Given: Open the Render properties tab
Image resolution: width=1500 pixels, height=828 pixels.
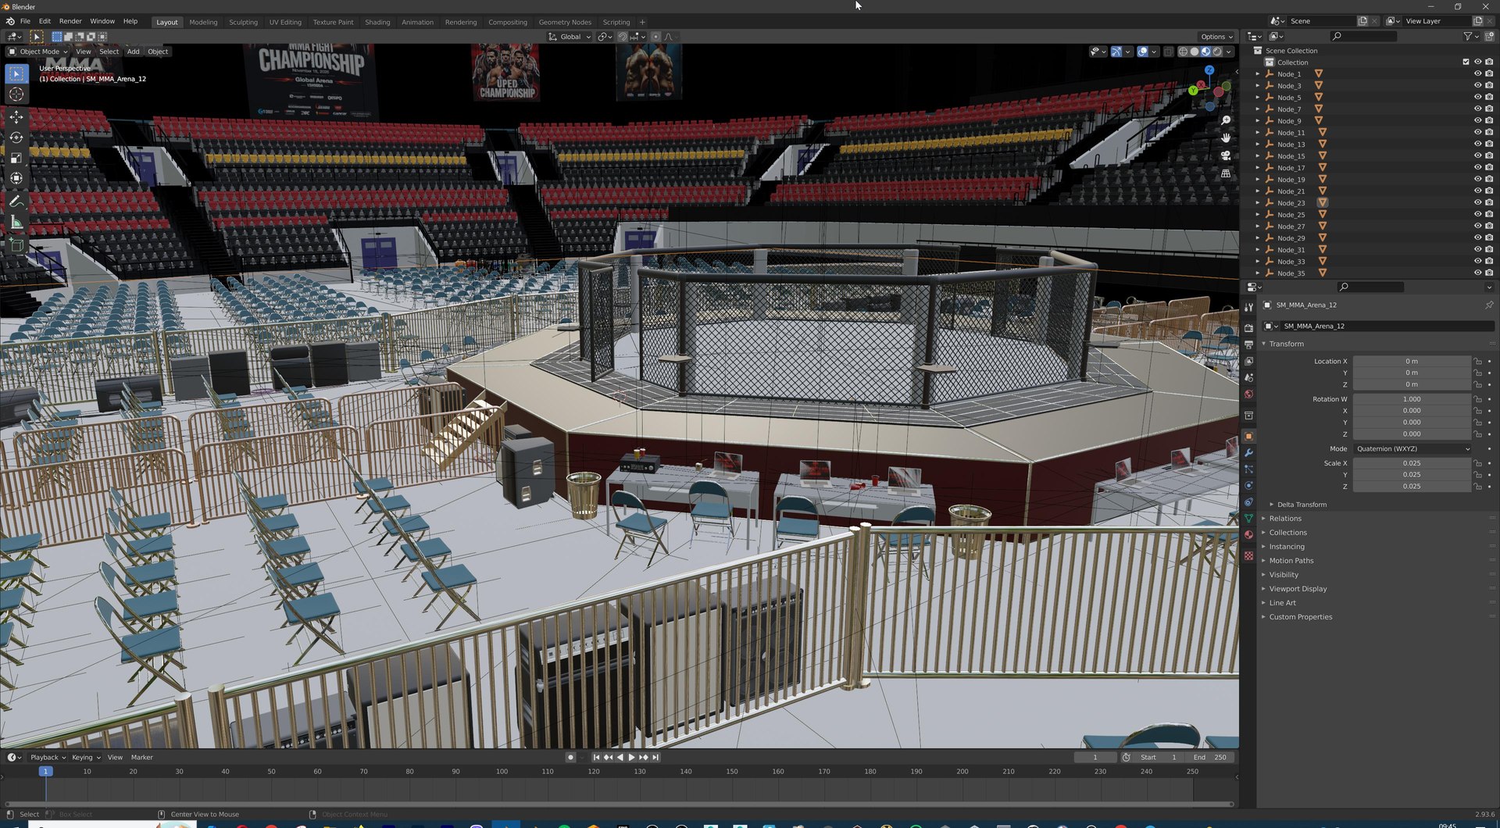Looking at the screenshot, I should tap(1248, 328).
